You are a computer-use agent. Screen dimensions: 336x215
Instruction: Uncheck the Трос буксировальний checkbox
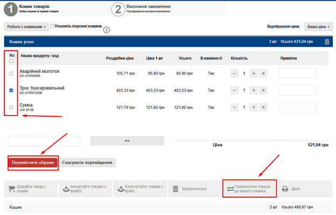[12, 90]
